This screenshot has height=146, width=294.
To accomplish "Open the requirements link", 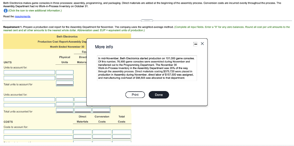I will [22, 16].
